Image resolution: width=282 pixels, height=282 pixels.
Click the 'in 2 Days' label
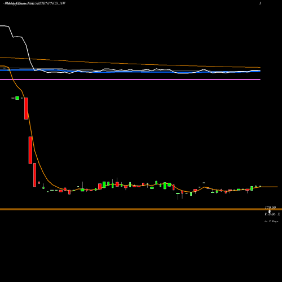pyautogui.click(x=271, y=221)
